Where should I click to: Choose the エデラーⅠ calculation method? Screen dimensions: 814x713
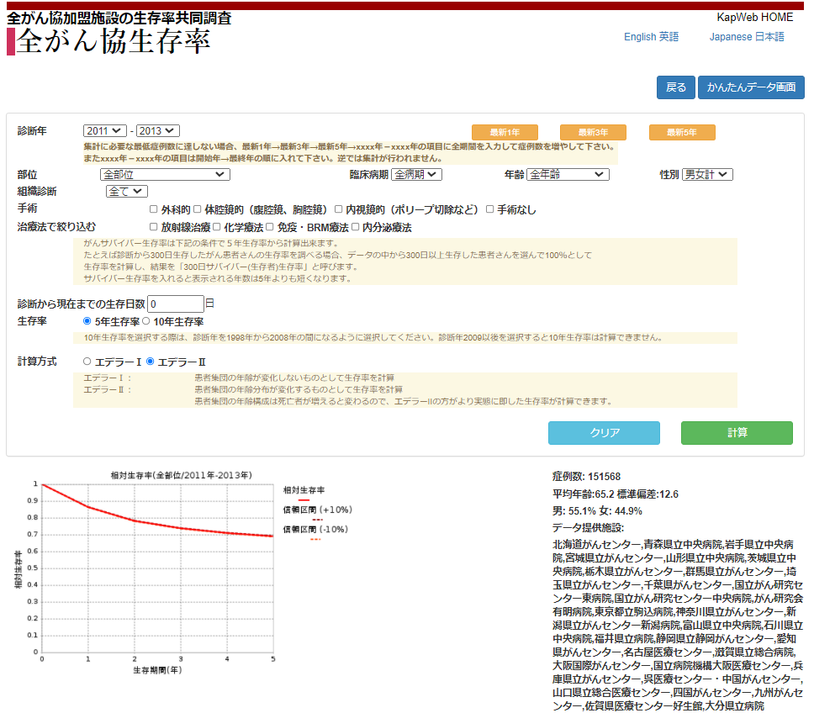(87, 362)
